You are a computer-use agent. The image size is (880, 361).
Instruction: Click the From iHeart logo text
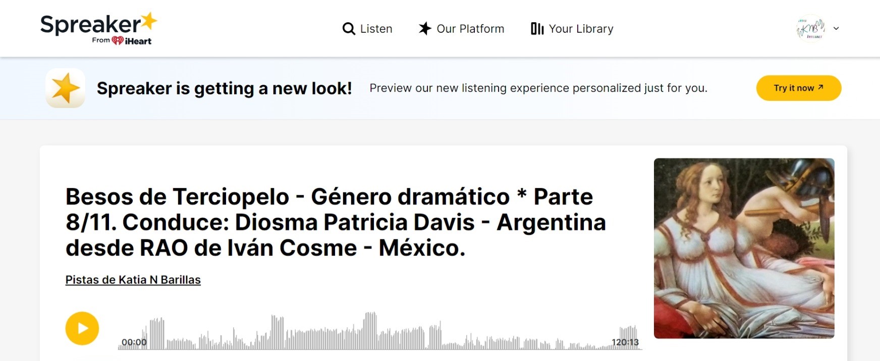coord(122,40)
